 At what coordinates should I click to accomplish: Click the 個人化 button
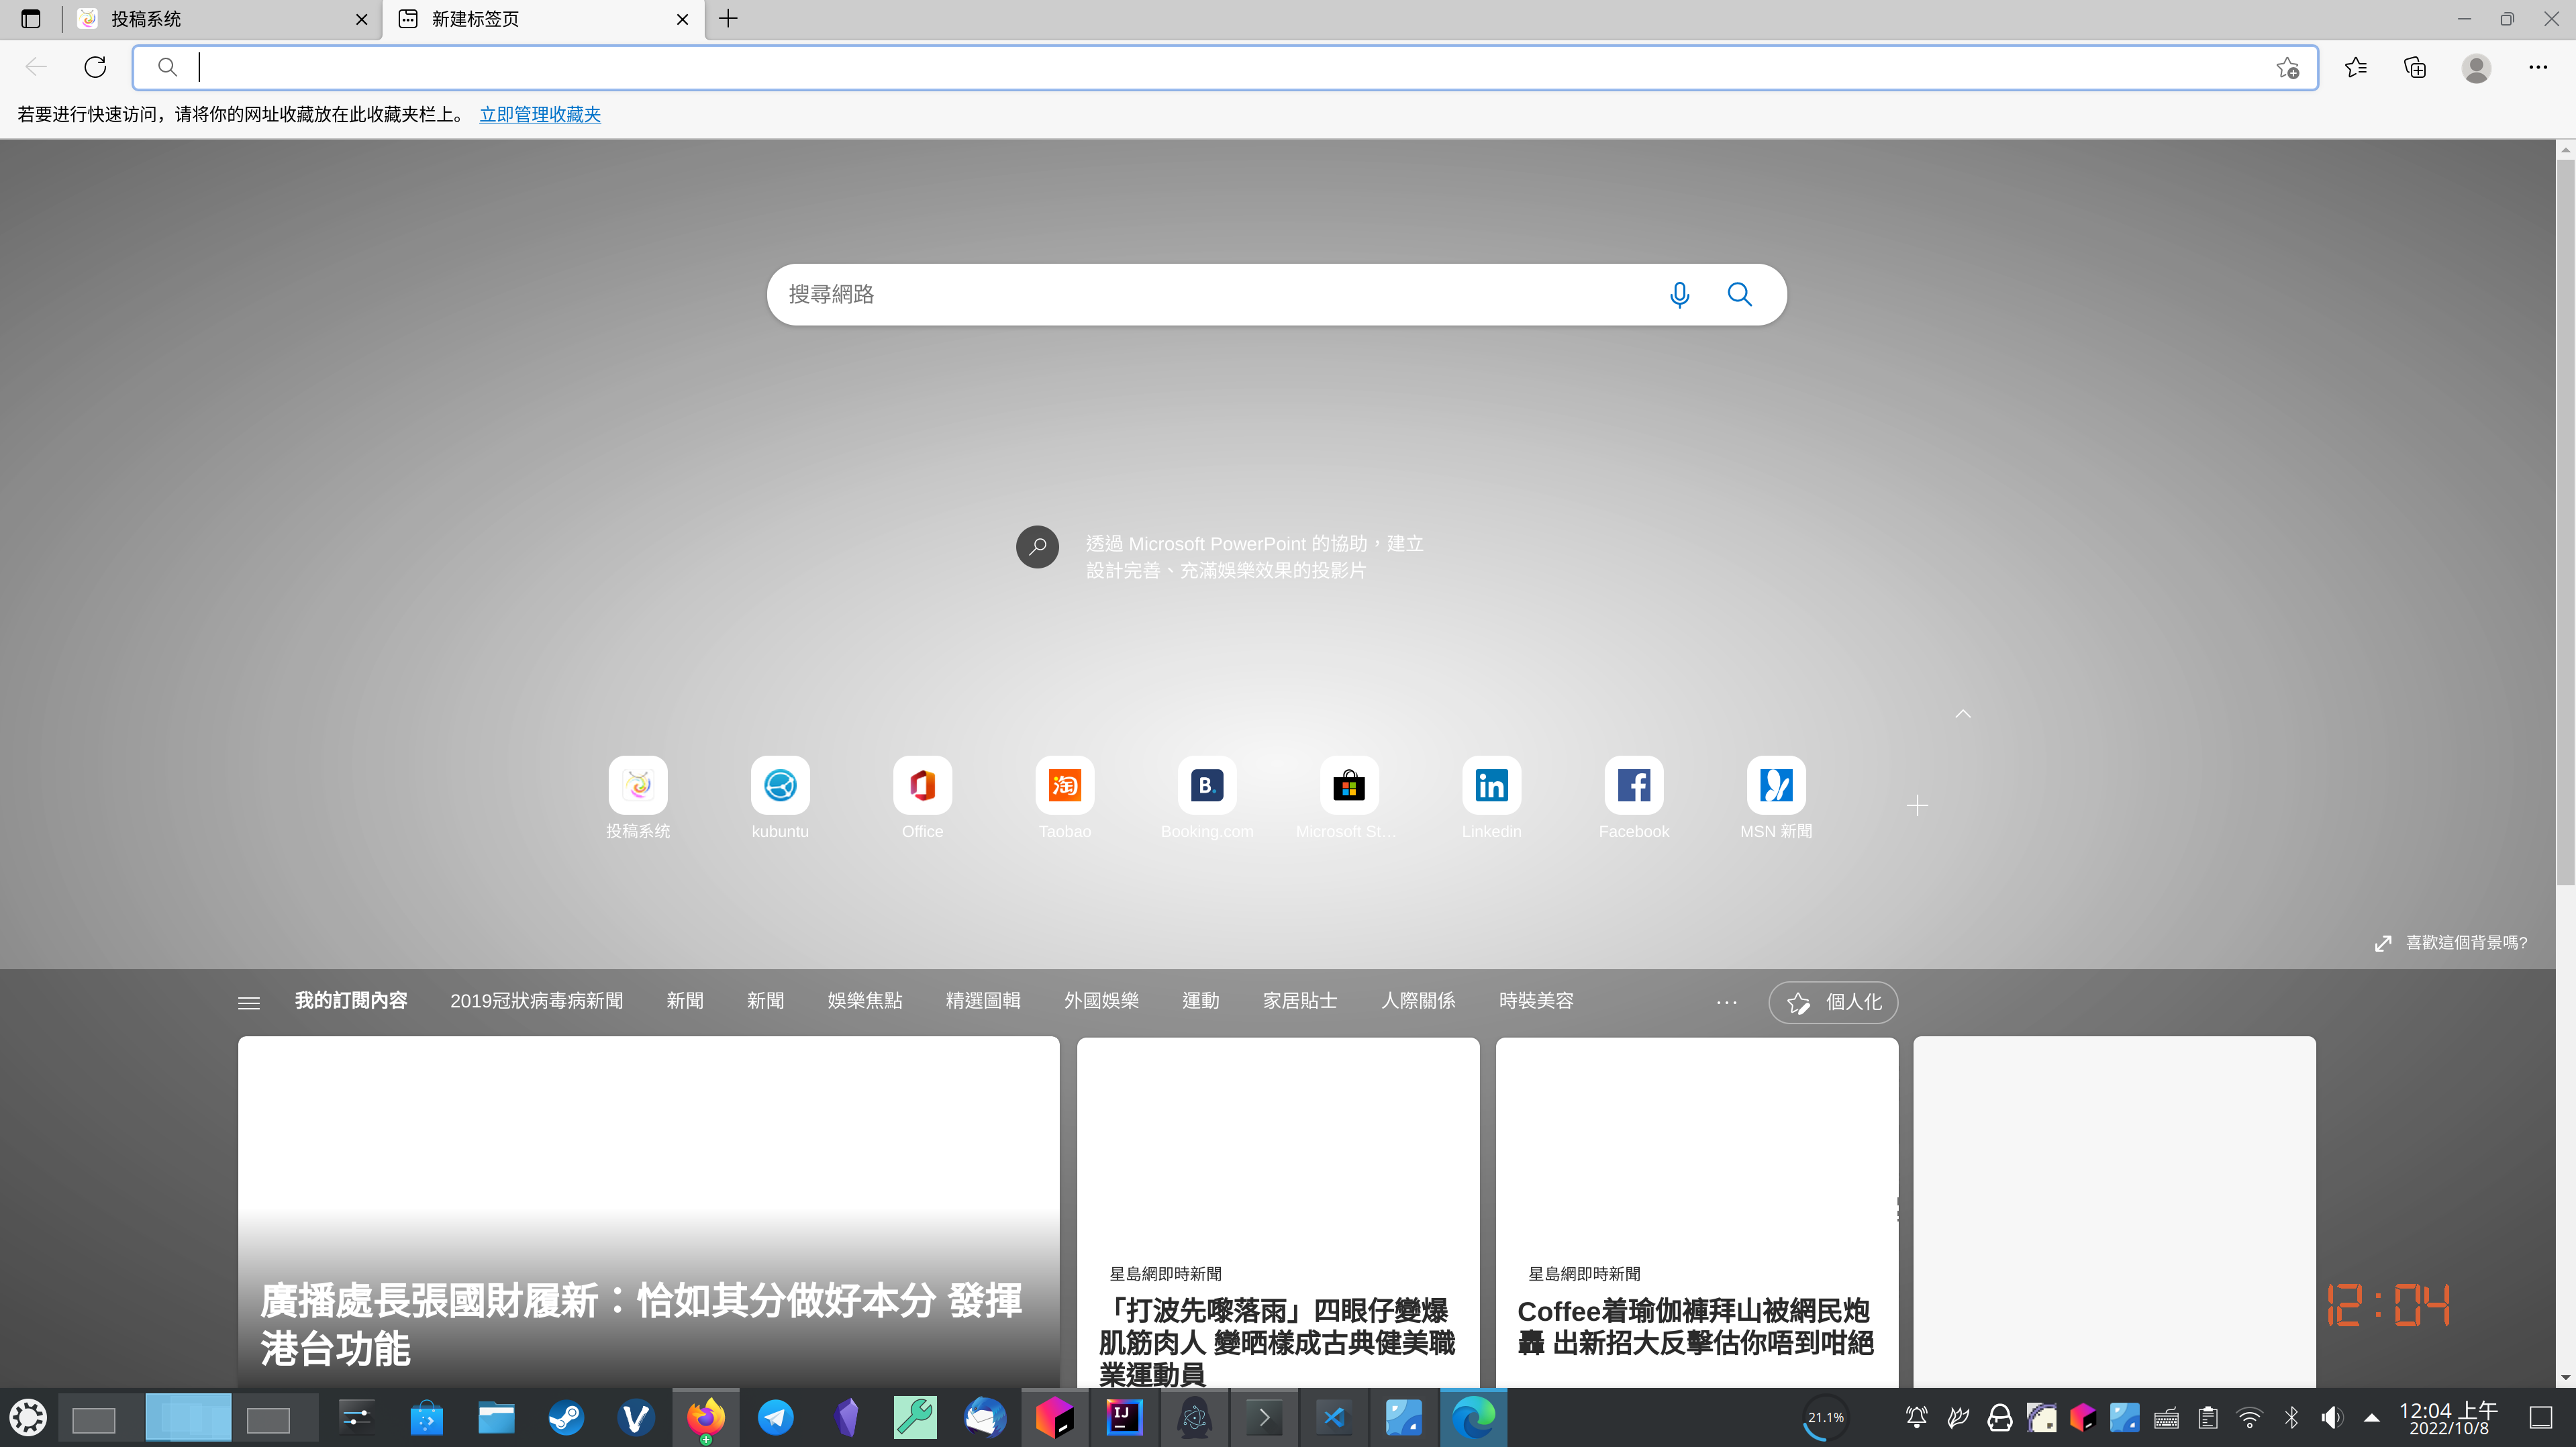[x=1832, y=1002]
